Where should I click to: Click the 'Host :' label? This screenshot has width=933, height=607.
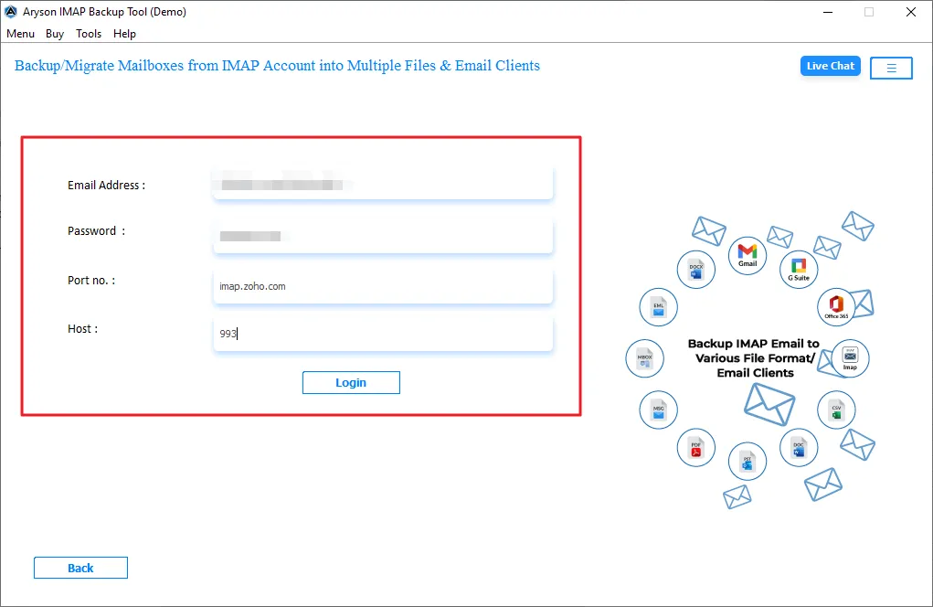[83, 328]
